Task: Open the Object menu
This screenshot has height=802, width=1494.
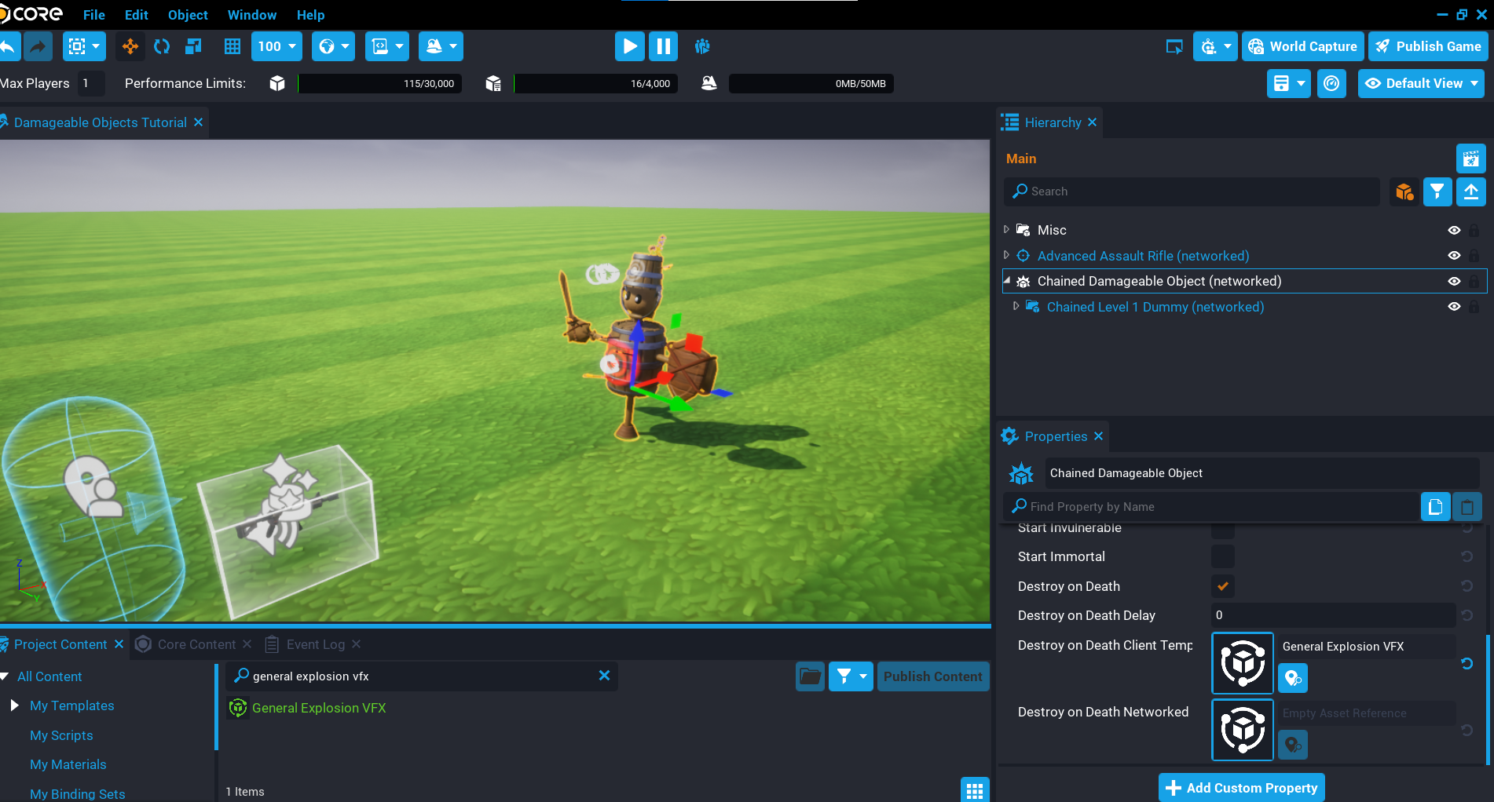Action: 188,15
